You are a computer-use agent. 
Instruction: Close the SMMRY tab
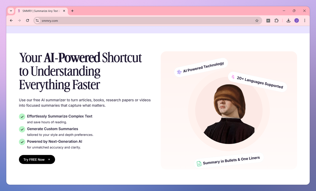click(x=64, y=11)
